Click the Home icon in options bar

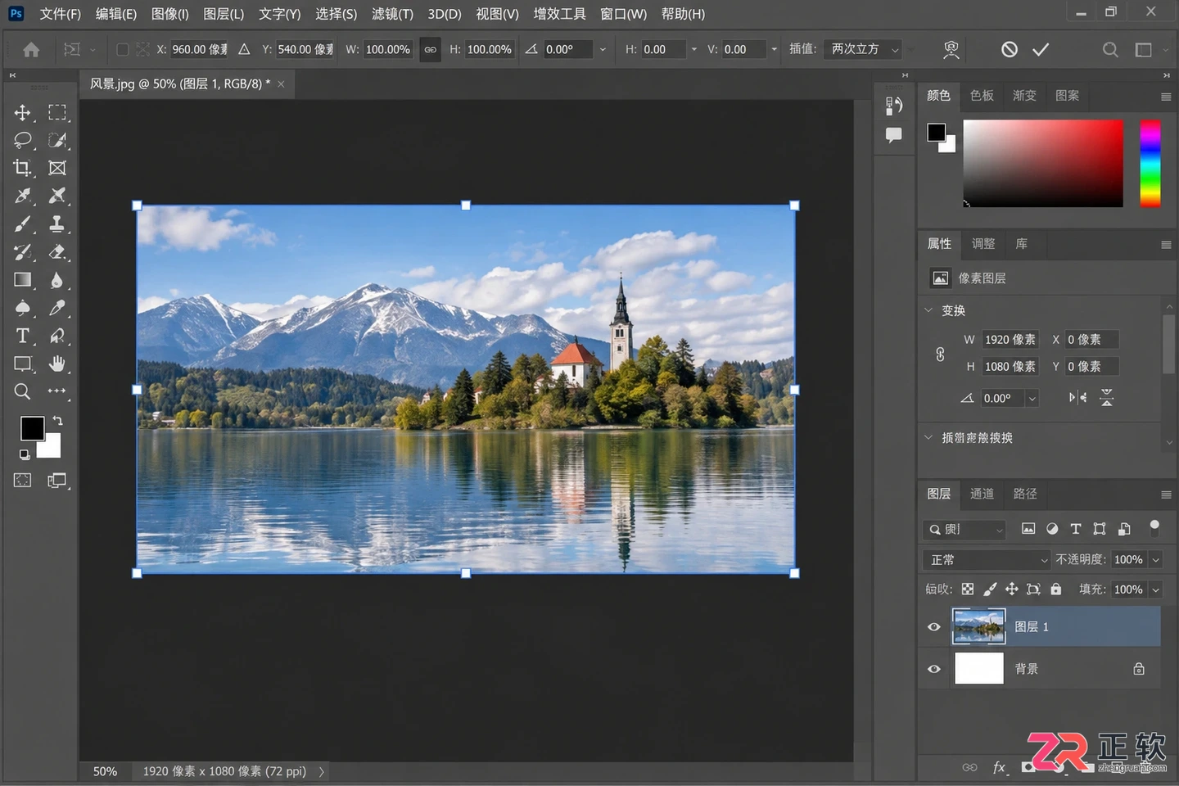click(x=31, y=50)
